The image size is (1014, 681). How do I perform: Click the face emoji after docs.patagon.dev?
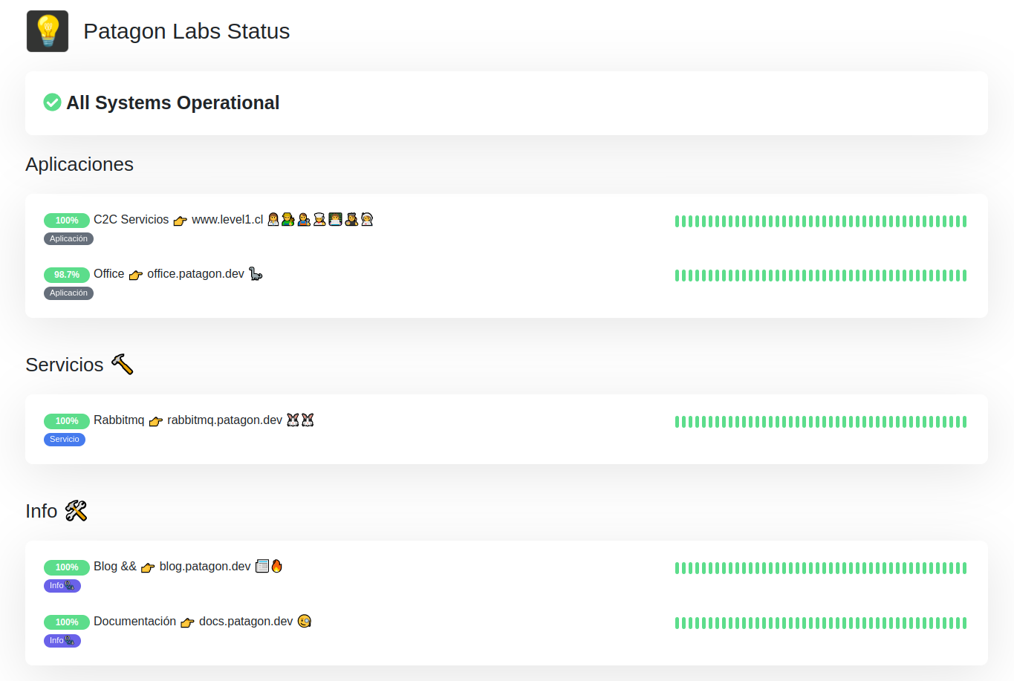coord(304,621)
